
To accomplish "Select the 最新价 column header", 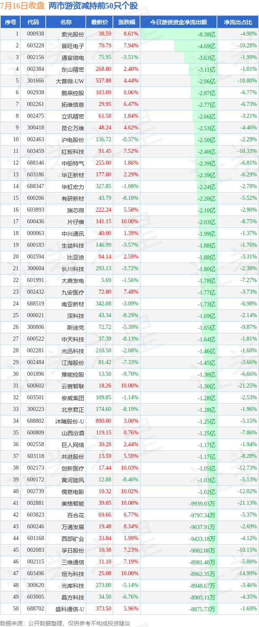I will coord(100,22).
